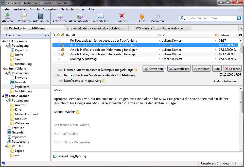Collapse the tuchfühlung account tree
The image size is (244, 167).
[3, 69]
